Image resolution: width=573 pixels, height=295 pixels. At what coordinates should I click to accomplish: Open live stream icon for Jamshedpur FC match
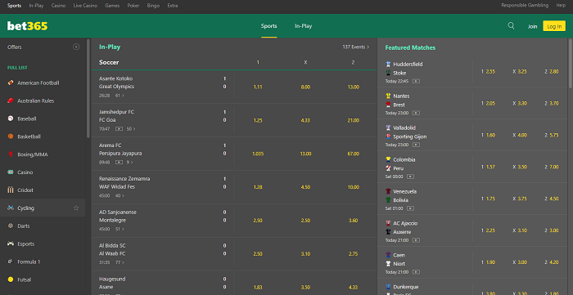(x=119, y=129)
